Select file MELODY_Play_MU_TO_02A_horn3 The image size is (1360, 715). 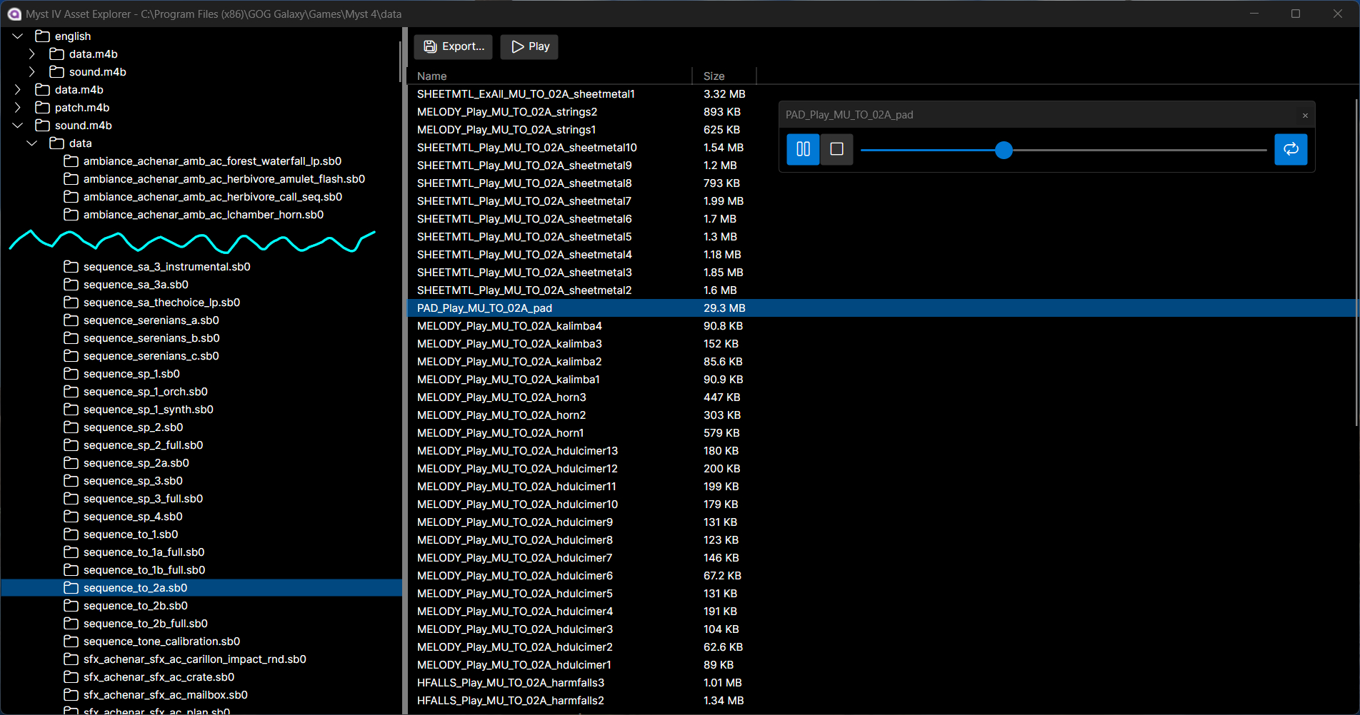pos(501,397)
